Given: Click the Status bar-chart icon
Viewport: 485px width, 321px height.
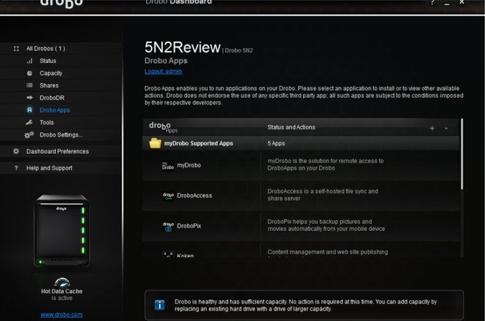Looking at the screenshot, I should coord(30,61).
